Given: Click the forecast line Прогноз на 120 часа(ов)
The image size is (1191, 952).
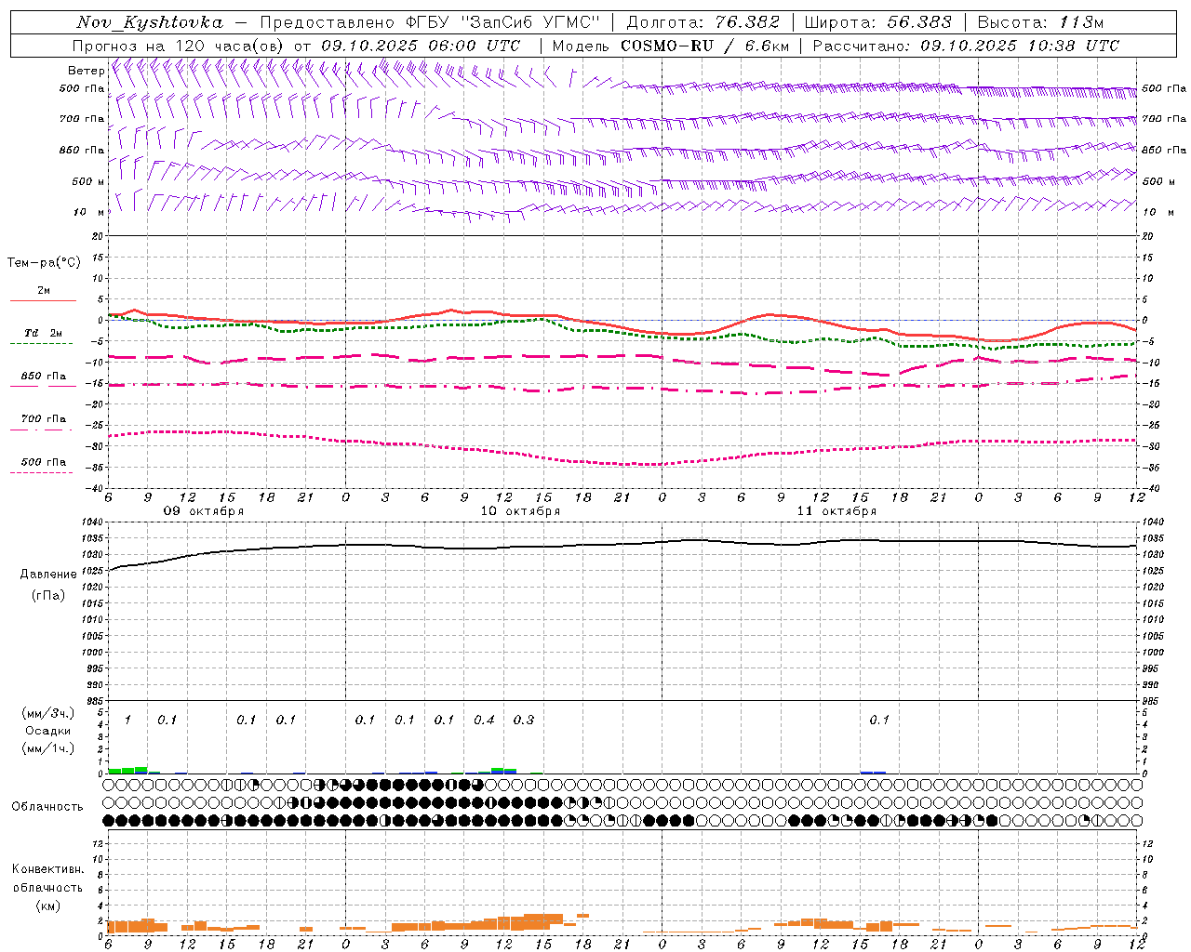Looking at the screenshot, I should coord(178,45).
